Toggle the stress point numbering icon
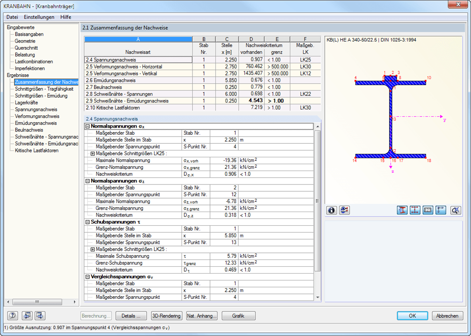Viewport: 471px width, 336px height. coord(428,210)
